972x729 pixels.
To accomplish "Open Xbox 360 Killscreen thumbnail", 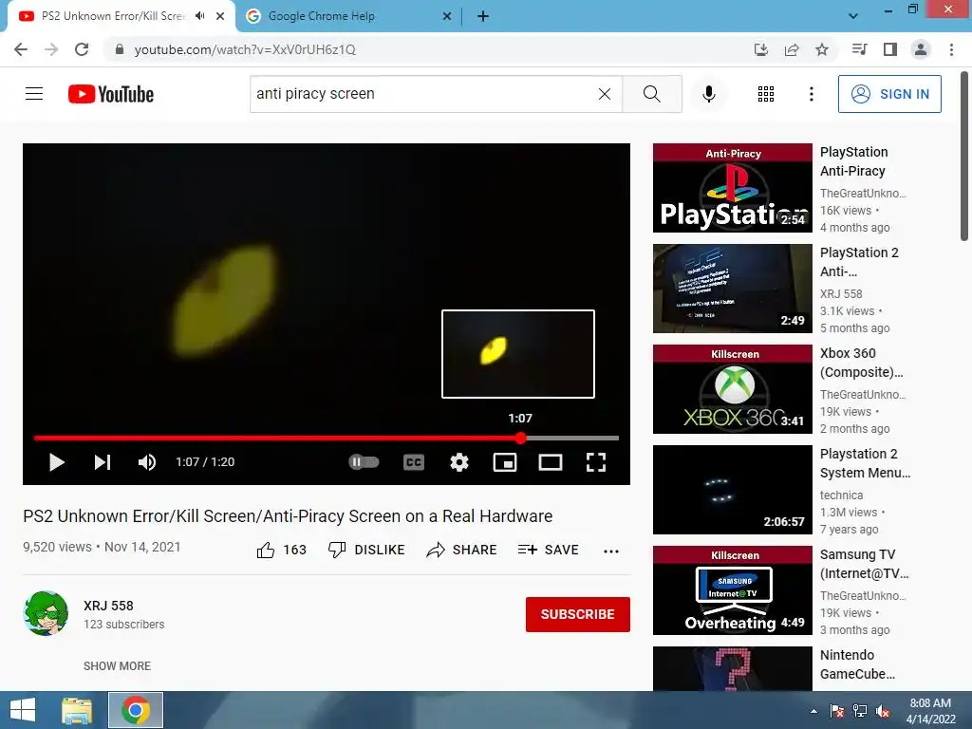I will coord(733,388).
